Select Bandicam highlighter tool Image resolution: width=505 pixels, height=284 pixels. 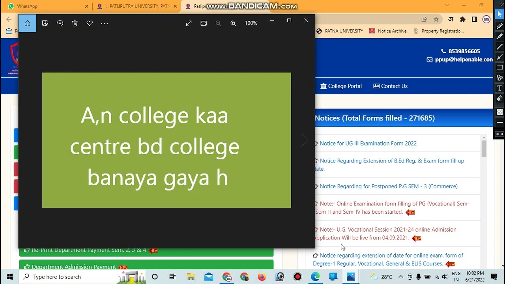coord(499,36)
